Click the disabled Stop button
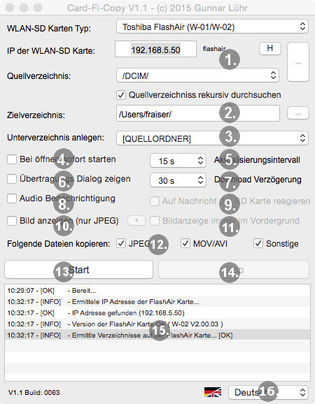Image resolution: width=315 pixels, height=404 pixels. [234, 270]
